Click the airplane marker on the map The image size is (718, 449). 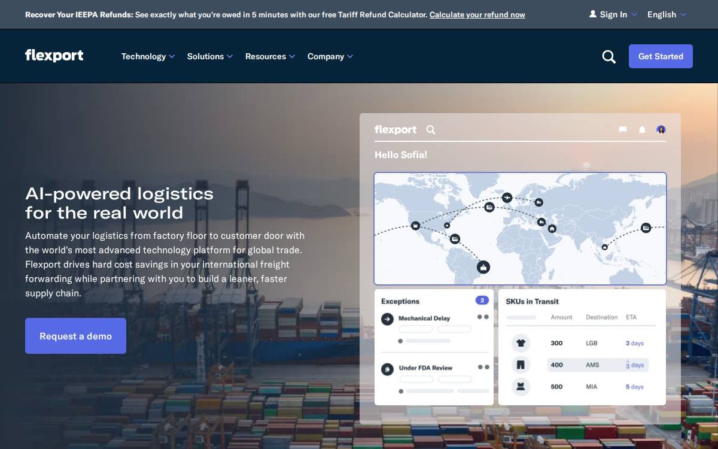[507, 198]
